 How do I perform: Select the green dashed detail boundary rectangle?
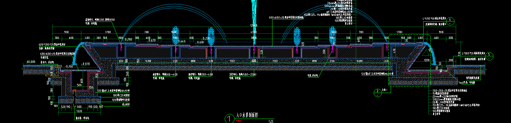(x=409, y=60)
